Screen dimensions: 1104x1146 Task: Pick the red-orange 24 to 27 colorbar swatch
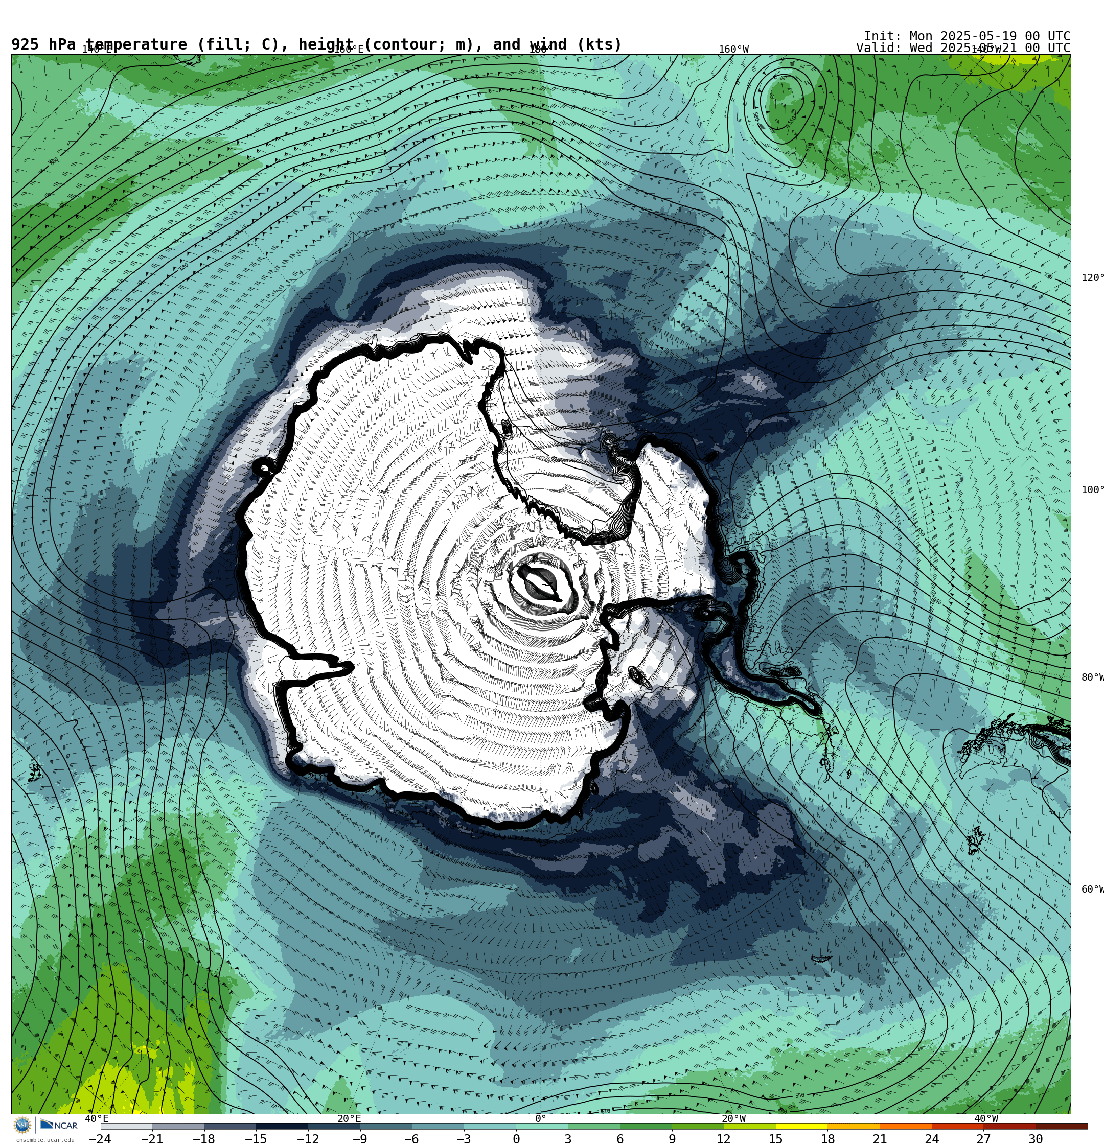957,1126
